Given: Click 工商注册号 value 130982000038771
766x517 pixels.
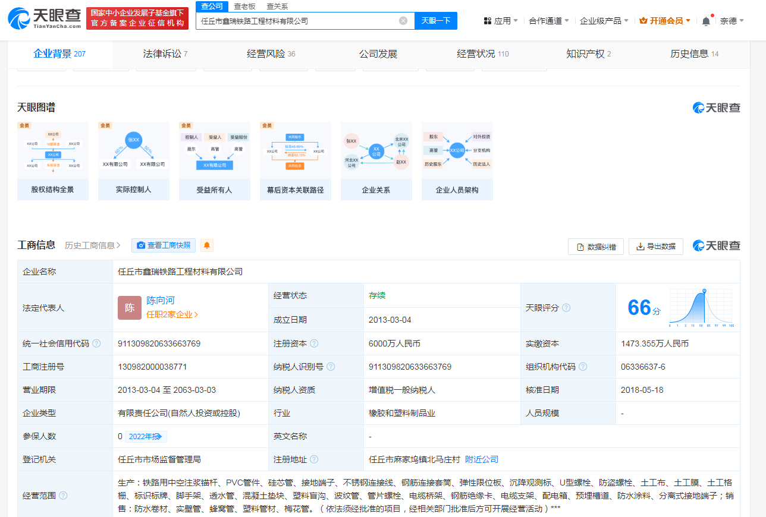Looking at the screenshot, I should pyautogui.click(x=152, y=367).
